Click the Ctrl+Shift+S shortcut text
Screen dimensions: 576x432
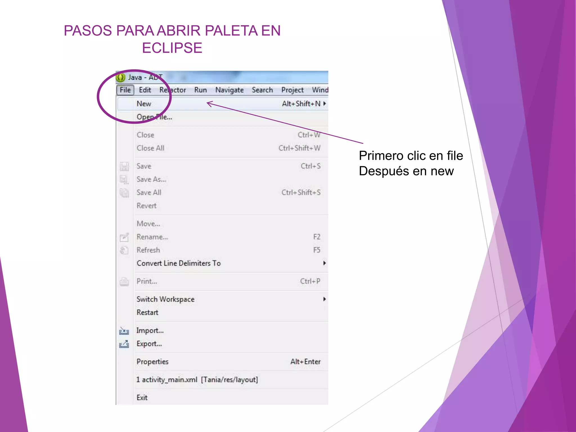(x=301, y=193)
